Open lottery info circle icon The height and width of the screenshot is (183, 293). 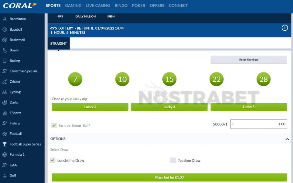(285, 28)
